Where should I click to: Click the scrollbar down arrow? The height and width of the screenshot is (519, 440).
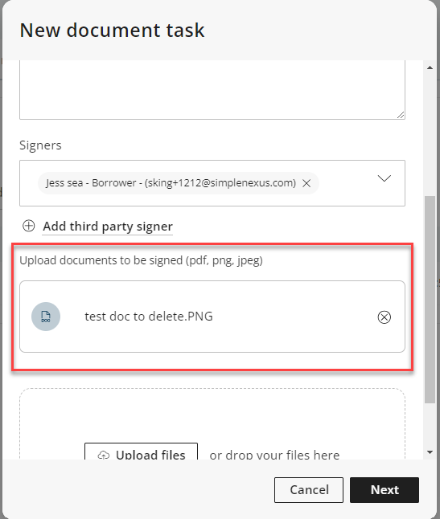click(430, 452)
